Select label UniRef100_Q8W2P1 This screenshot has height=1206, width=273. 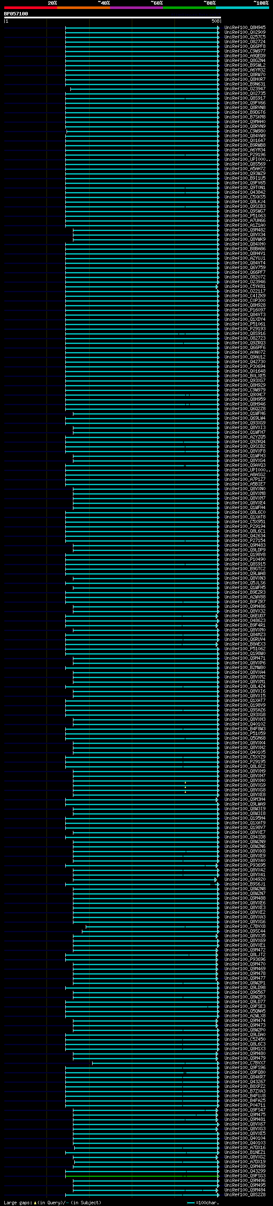[x=245, y=983]
